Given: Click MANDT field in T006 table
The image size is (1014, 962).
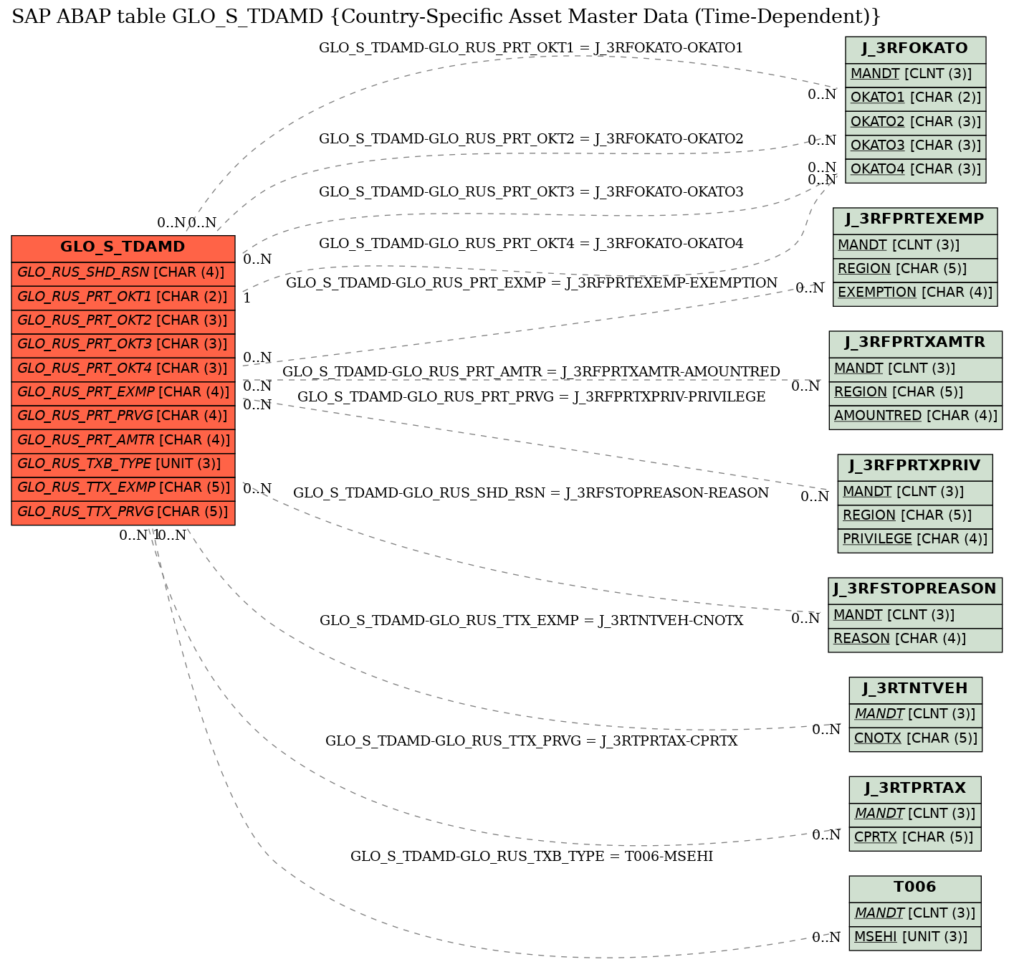Looking at the screenshot, I should click(915, 914).
